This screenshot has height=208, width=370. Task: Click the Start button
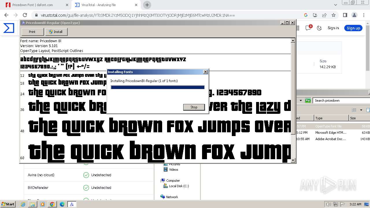click(x=8, y=204)
